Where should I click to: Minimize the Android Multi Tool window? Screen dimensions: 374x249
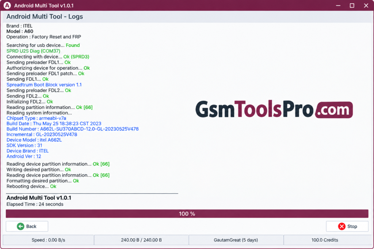click(338, 5)
